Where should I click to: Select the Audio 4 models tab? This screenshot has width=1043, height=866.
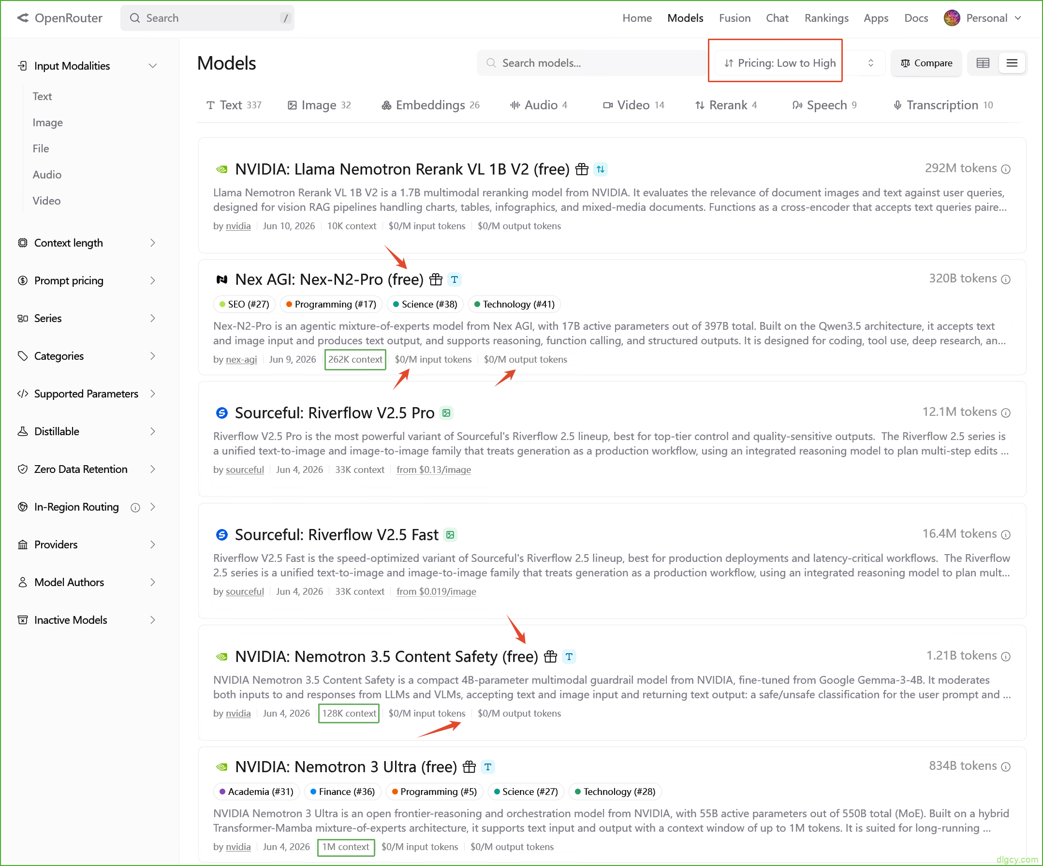coord(539,105)
